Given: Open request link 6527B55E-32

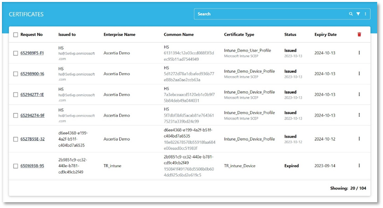Looking at the screenshot, I should coord(32,139).
